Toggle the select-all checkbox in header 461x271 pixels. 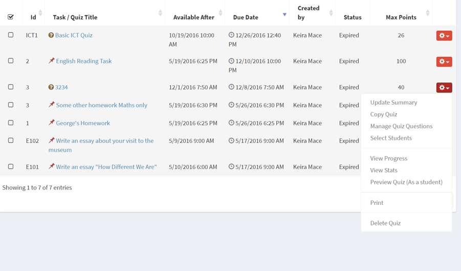pos(11,17)
